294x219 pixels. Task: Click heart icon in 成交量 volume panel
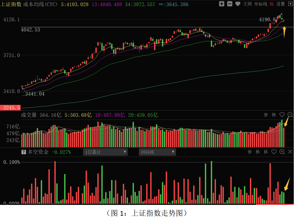point(282,115)
